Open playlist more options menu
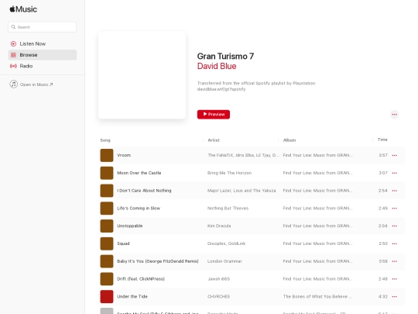 pos(394,114)
